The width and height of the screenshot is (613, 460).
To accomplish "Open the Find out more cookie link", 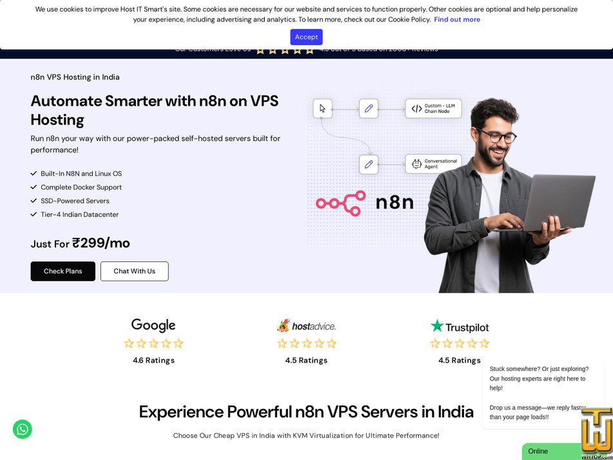I will click(457, 19).
